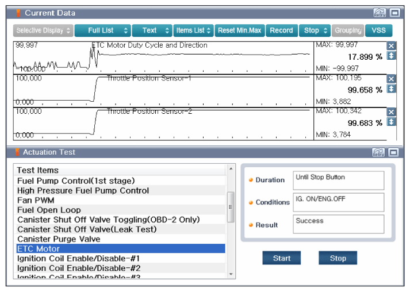Click the VSS button
Image resolution: width=410 pixels, height=292 pixels.
pos(378,30)
